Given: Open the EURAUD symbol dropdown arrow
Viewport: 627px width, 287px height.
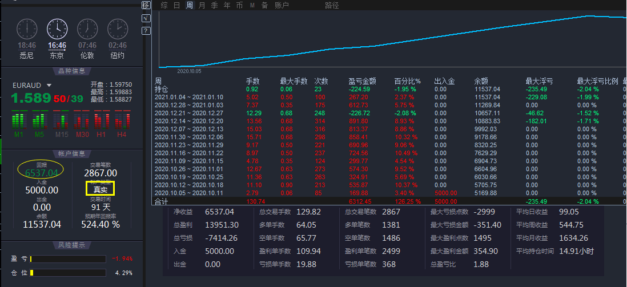Looking at the screenshot, I should click(x=49, y=85).
